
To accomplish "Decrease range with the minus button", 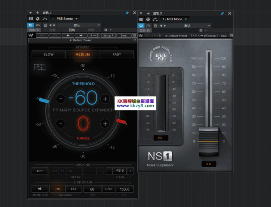I will [x=61, y=123].
